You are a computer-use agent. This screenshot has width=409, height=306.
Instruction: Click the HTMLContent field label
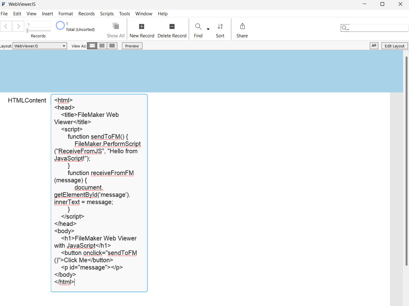[27, 100]
